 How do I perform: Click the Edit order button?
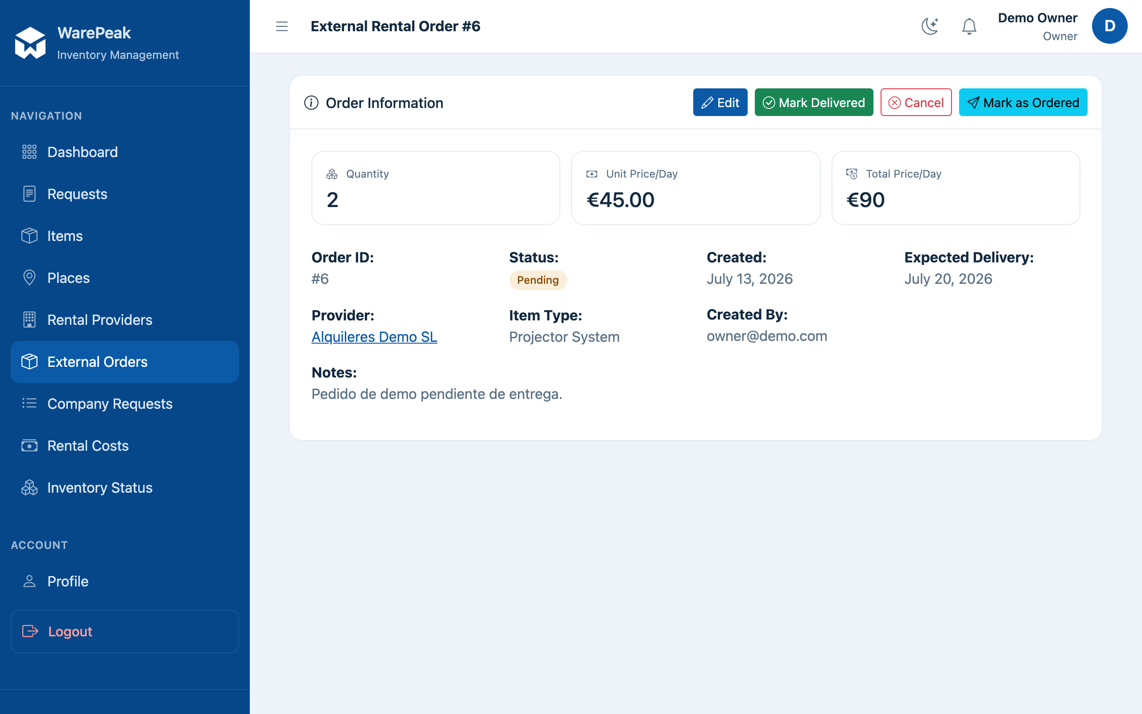pos(720,103)
